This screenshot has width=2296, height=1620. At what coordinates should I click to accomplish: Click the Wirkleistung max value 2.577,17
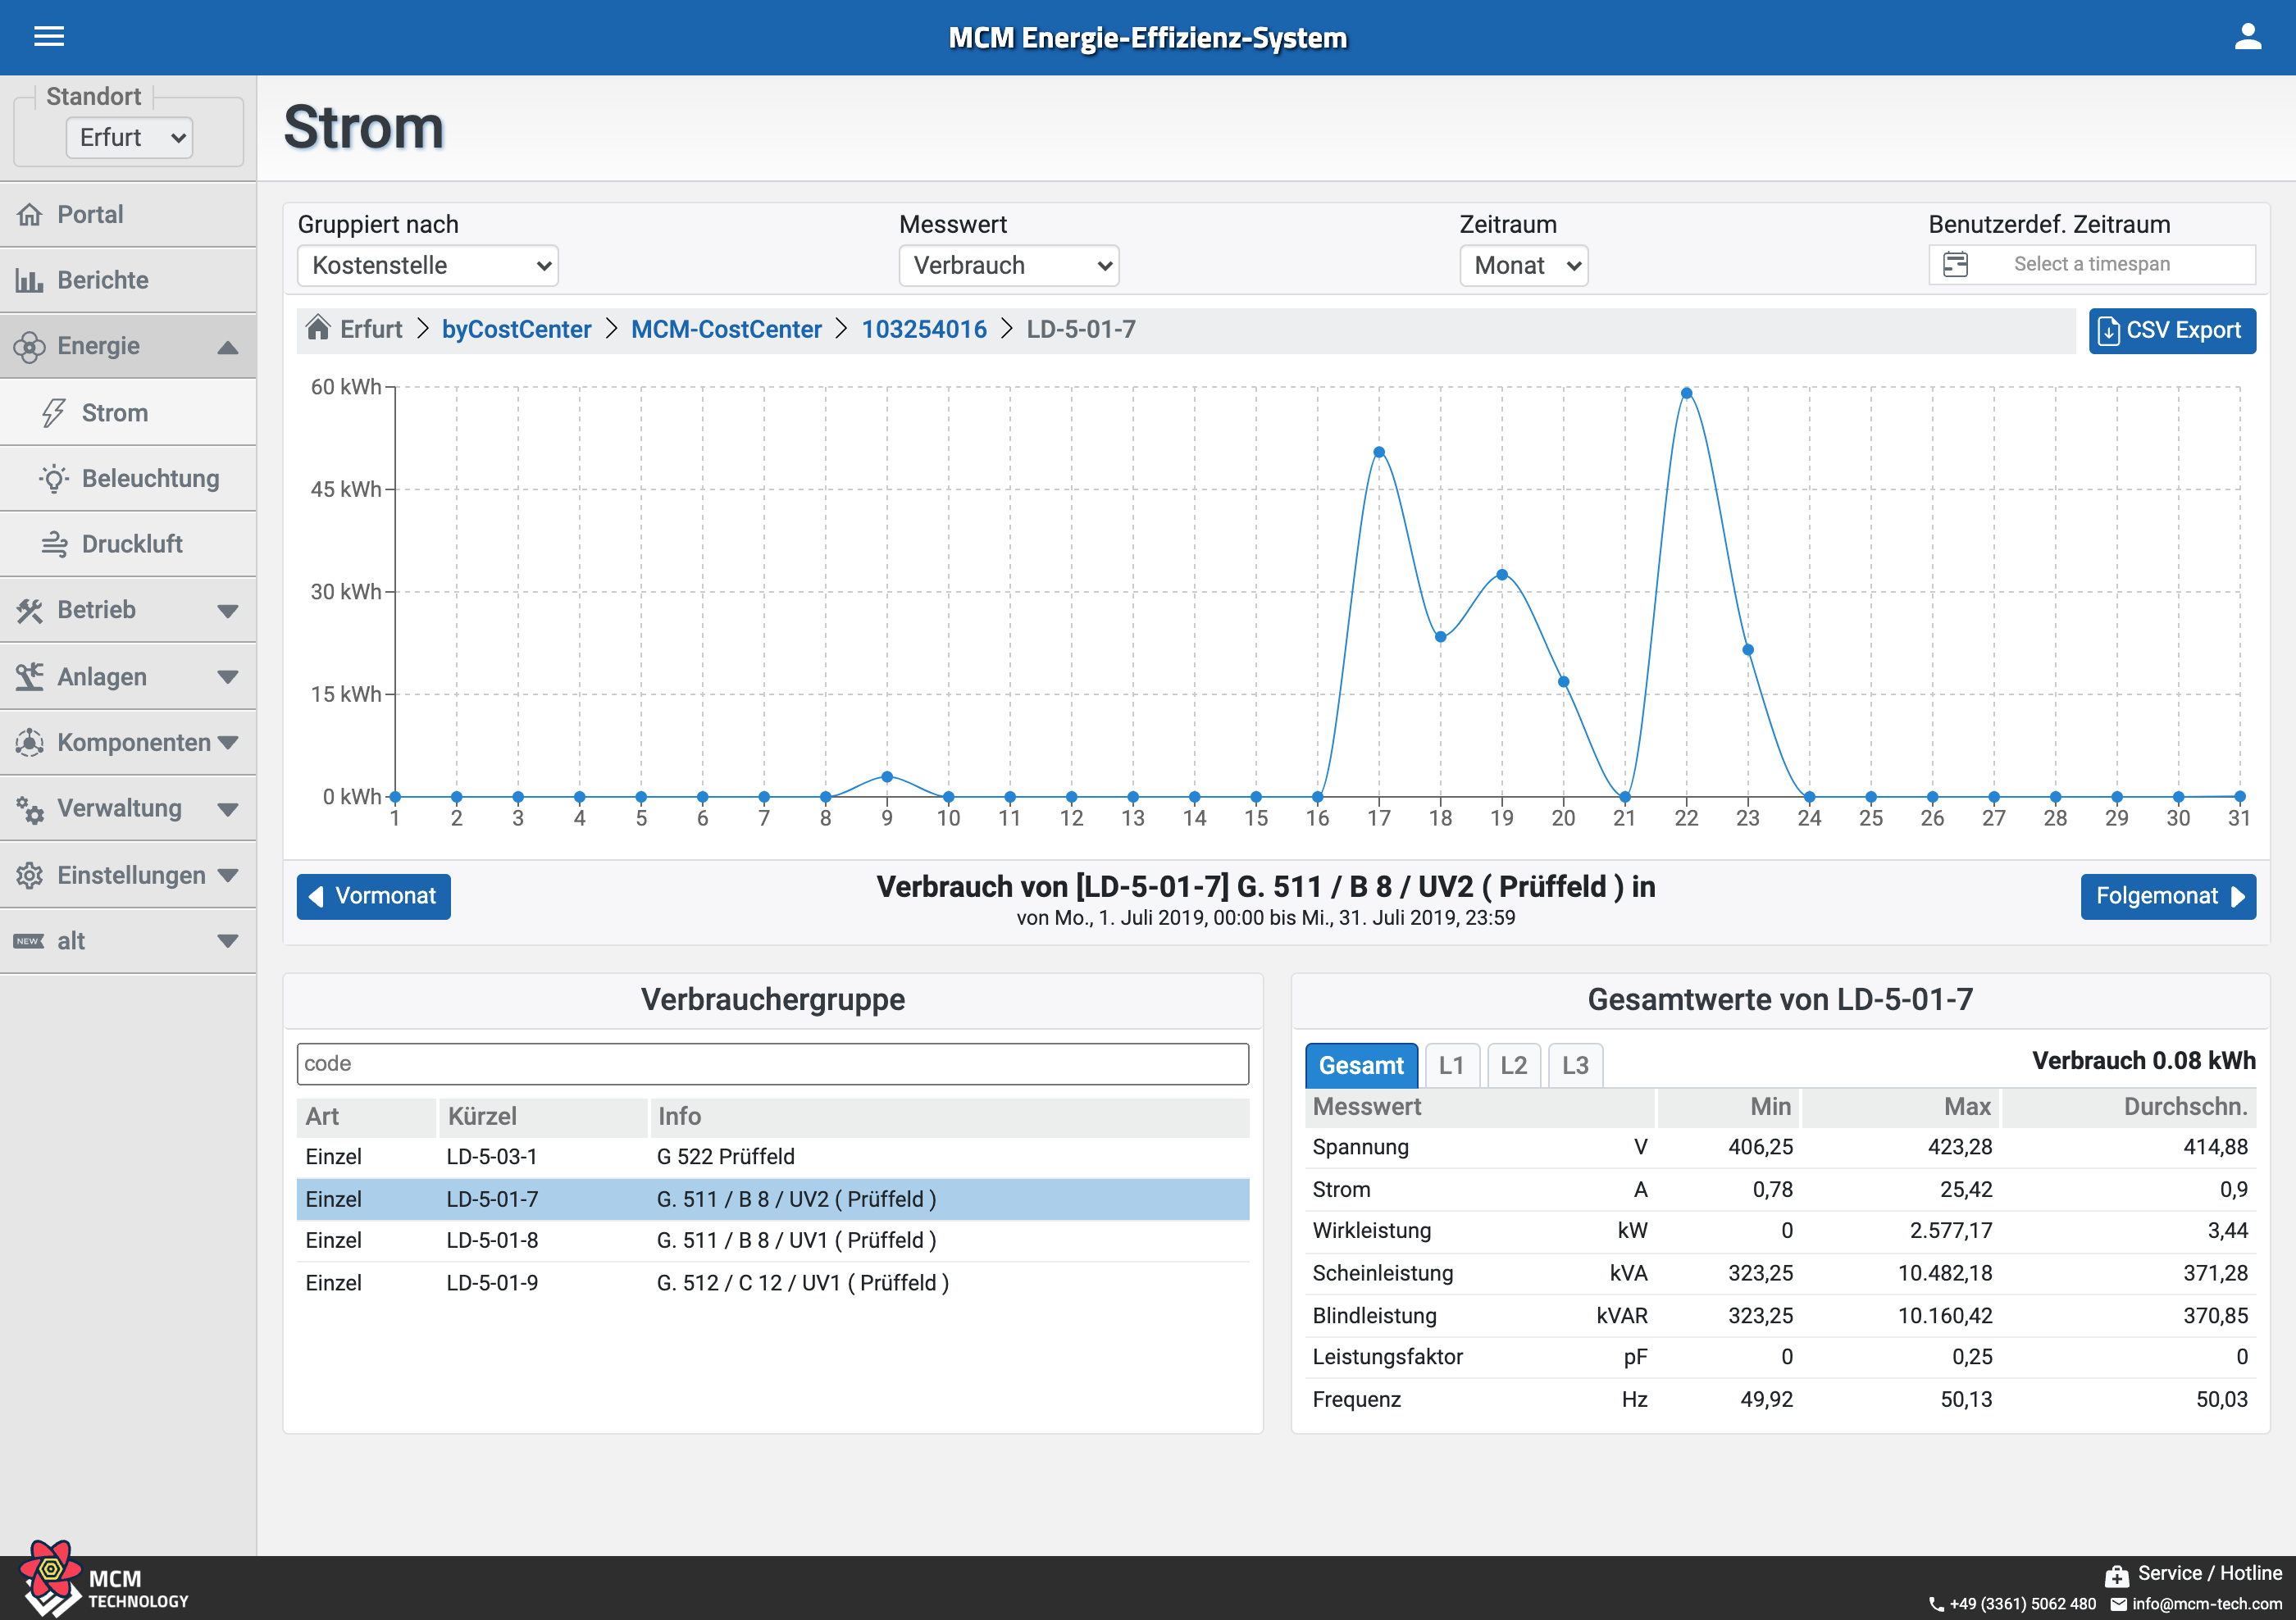click(x=1951, y=1231)
